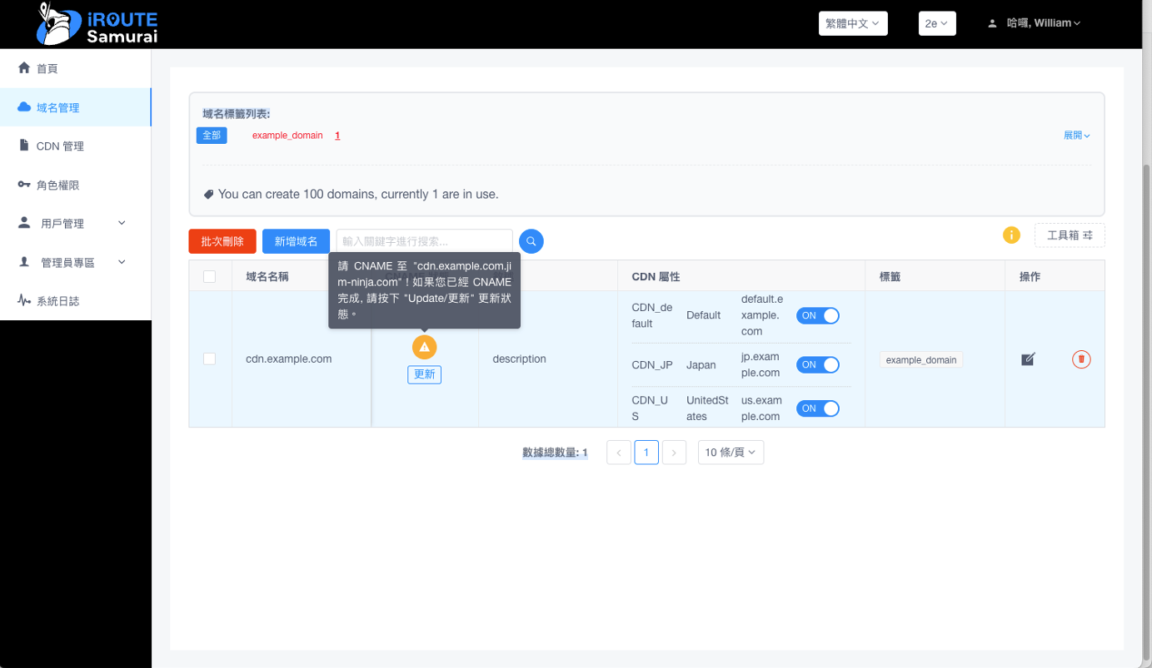Click the 新增域名 button
The image size is (1152, 668).
coord(296,241)
